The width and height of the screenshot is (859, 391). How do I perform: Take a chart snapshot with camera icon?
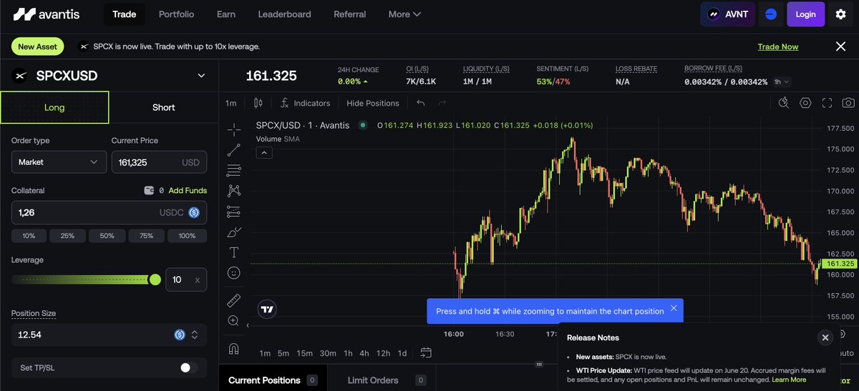[848, 103]
